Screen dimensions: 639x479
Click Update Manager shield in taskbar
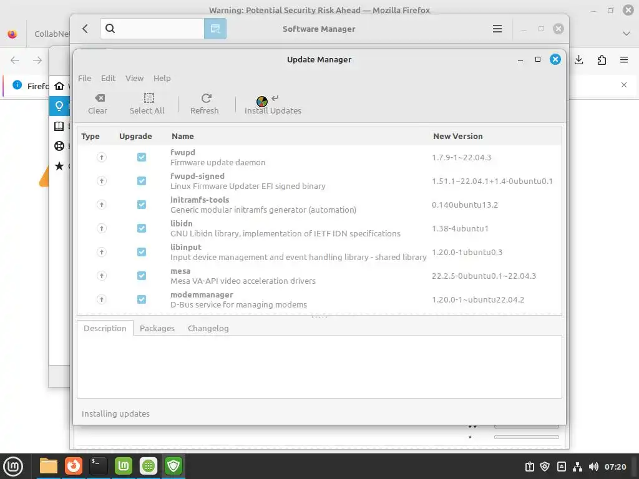pos(173,466)
